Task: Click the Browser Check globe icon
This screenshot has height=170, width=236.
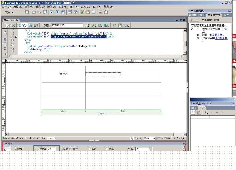Action: [106, 25]
